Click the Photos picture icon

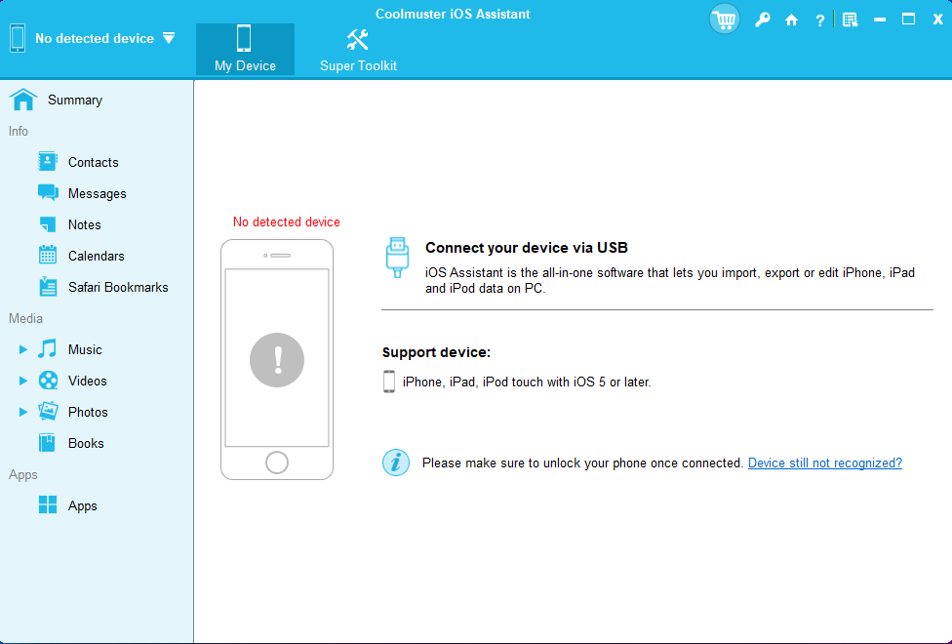point(48,412)
